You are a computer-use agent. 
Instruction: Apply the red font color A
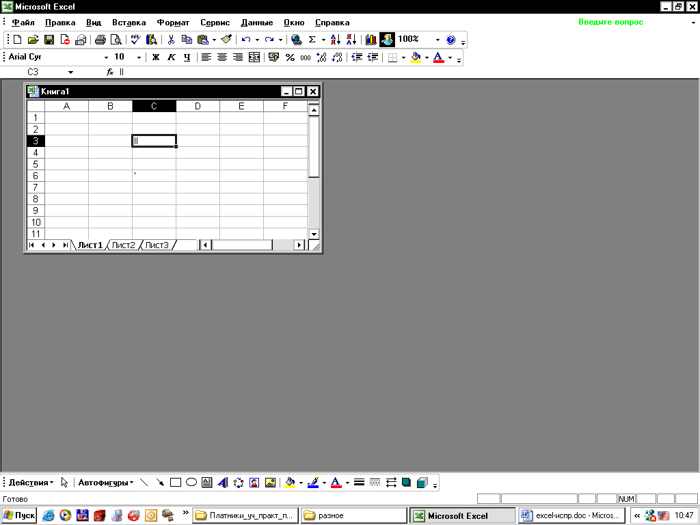[x=439, y=57]
